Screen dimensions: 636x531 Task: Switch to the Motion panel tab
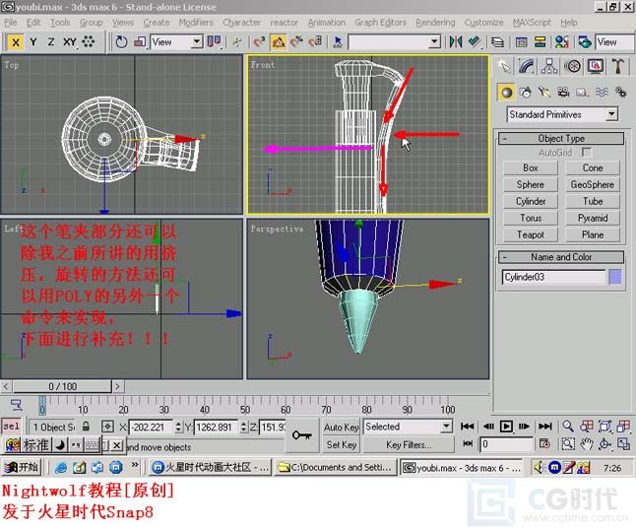pyautogui.click(x=572, y=66)
